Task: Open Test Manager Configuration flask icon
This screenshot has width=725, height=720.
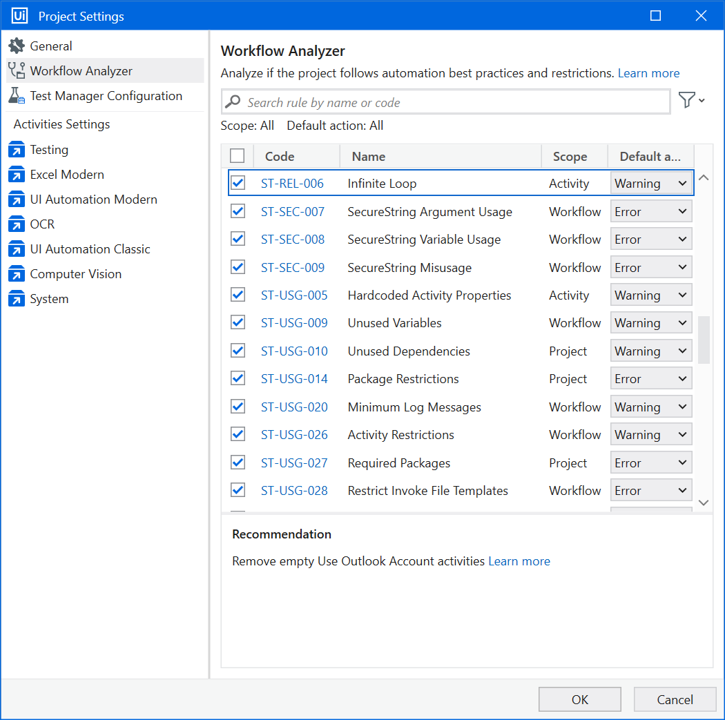Action: pos(17,96)
